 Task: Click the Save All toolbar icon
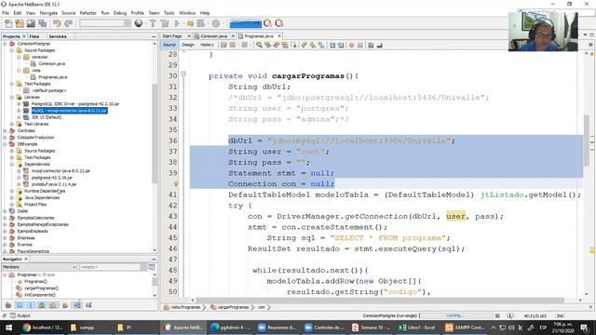pyautogui.click(x=42, y=23)
